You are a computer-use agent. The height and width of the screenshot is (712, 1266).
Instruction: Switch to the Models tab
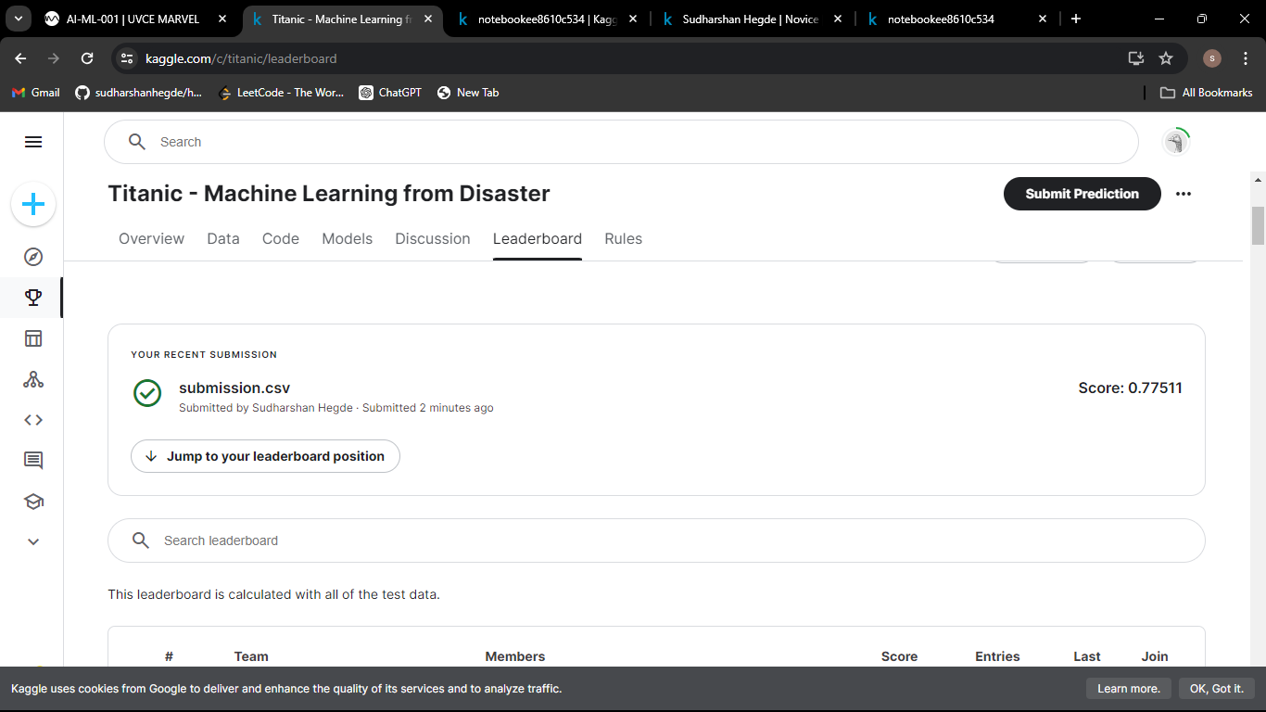[x=348, y=238]
